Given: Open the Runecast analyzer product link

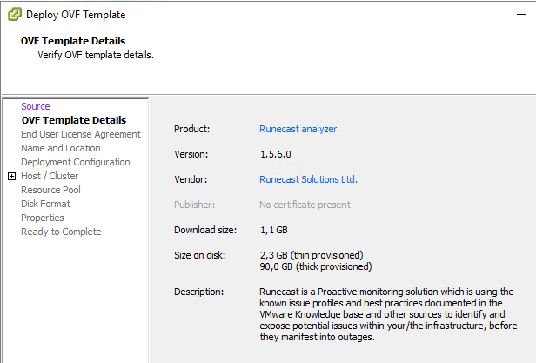Looking at the screenshot, I should tap(298, 129).
